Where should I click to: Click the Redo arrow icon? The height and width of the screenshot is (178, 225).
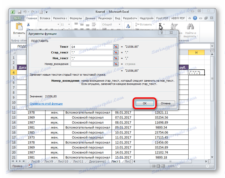pyautogui.click(x=33, y=12)
